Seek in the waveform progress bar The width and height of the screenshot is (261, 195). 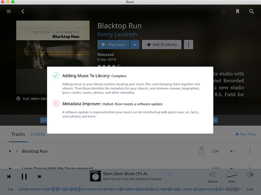point(130,189)
